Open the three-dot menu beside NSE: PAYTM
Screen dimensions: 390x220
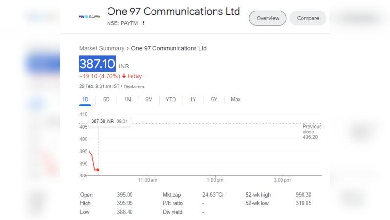point(144,23)
